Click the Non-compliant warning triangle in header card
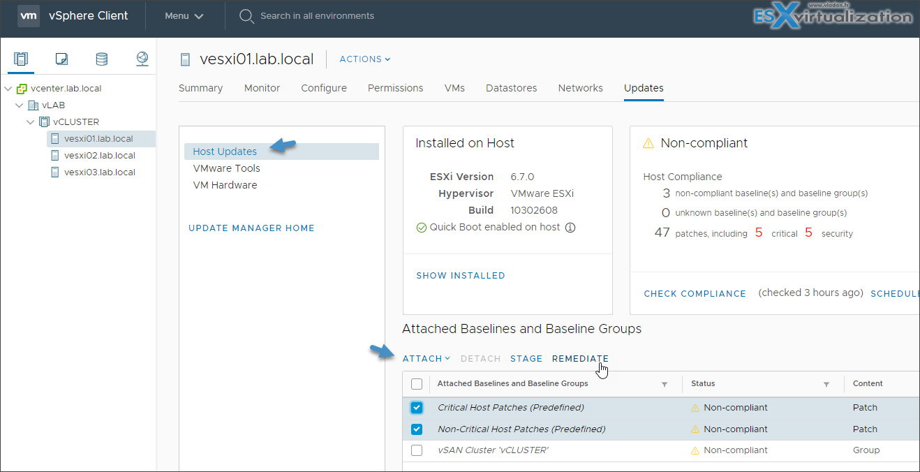 (x=648, y=143)
